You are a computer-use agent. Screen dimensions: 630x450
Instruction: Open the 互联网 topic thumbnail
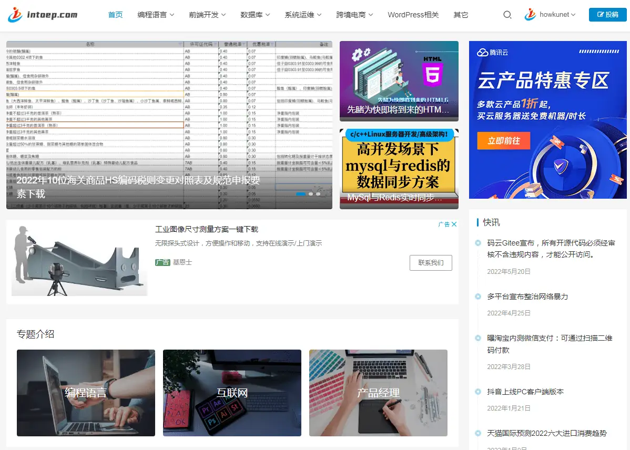click(x=231, y=393)
